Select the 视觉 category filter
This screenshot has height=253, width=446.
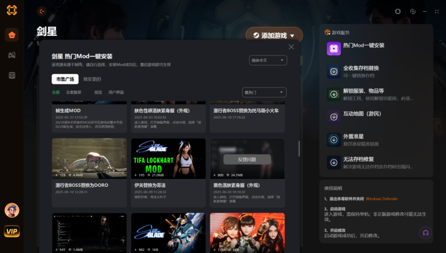click(98, 92)
